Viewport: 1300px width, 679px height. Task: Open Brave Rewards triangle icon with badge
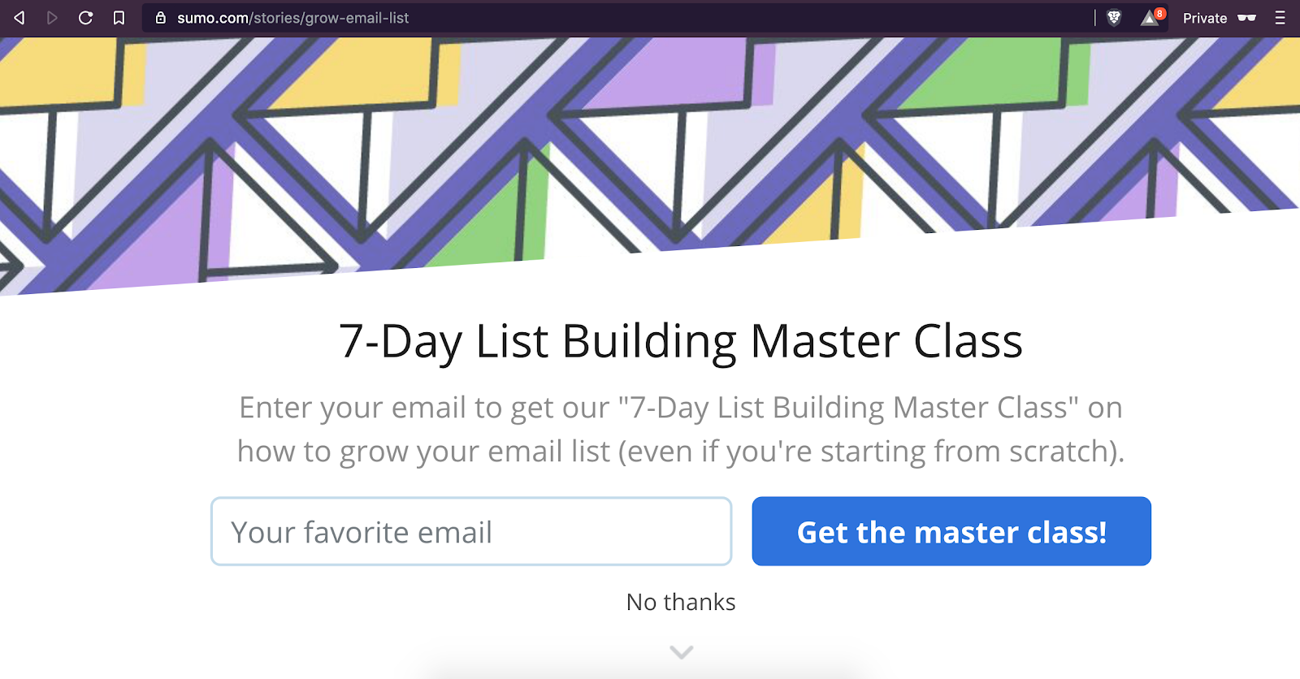pyautogui.click(x=1150, y=18)
